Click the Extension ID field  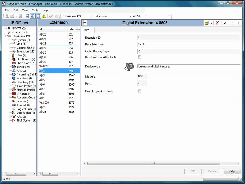tap(189, 37)
